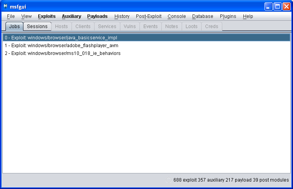Viewport: 293px width, 189px height.
Task: Open the File menu
Action: coord(11,16)
